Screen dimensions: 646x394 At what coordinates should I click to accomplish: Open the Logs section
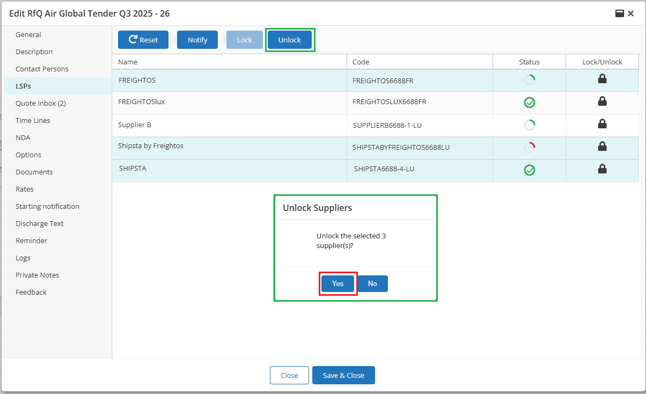click(x=58, y=258)
